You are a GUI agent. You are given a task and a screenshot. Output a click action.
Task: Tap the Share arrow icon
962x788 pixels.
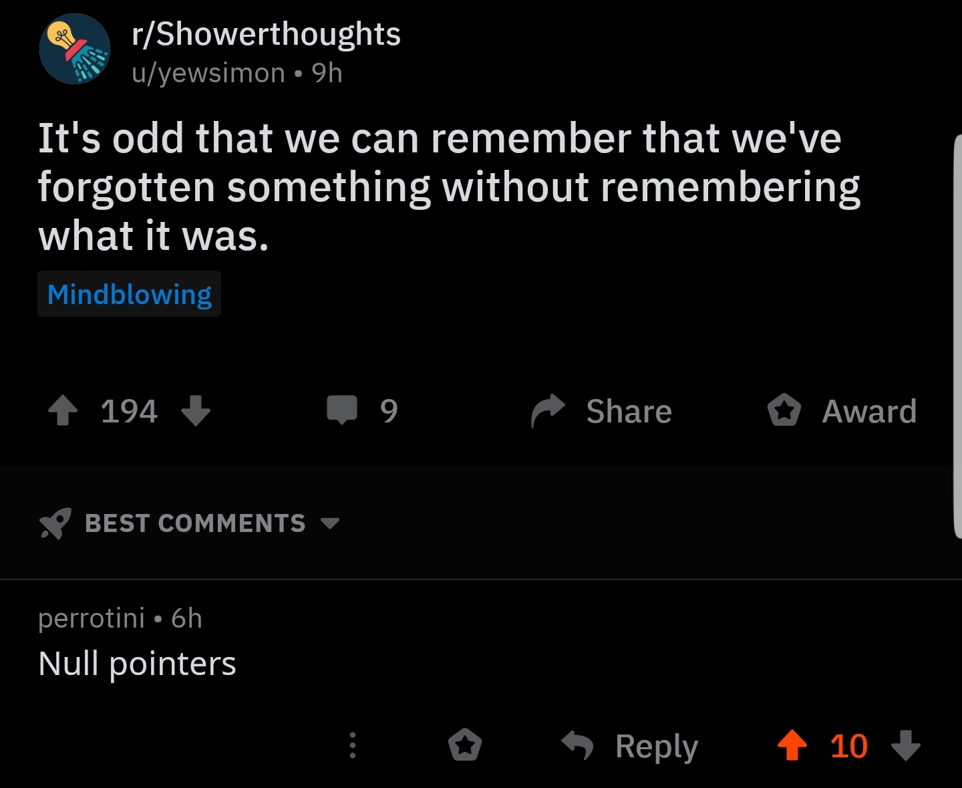pyautogui.click(x=548, y=410)
